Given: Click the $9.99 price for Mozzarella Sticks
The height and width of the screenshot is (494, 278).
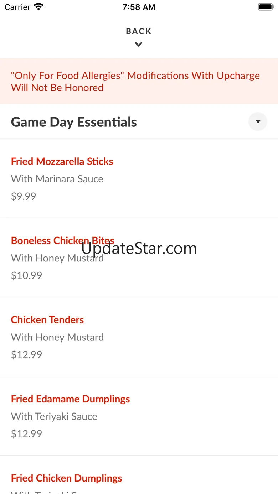Looking at the screenshot, I should (x=24, y=196).
